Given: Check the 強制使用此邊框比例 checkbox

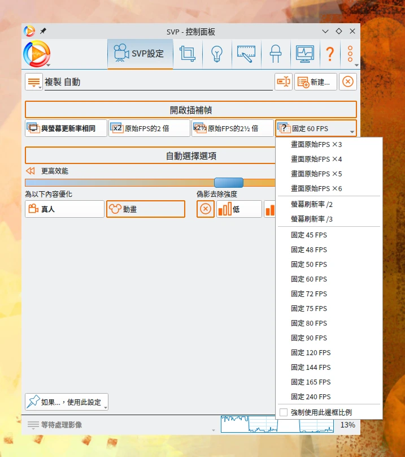Looking at the screenshot, I should pos(284,412).
